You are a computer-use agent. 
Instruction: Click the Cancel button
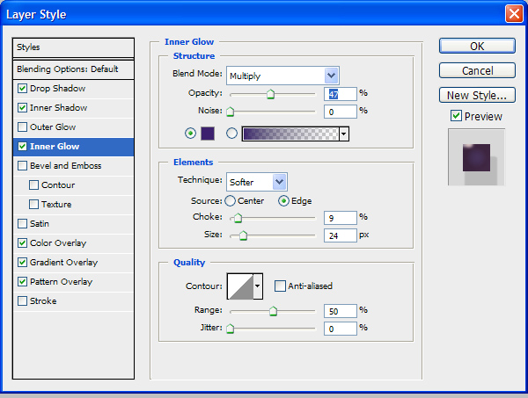coord(477,70)
